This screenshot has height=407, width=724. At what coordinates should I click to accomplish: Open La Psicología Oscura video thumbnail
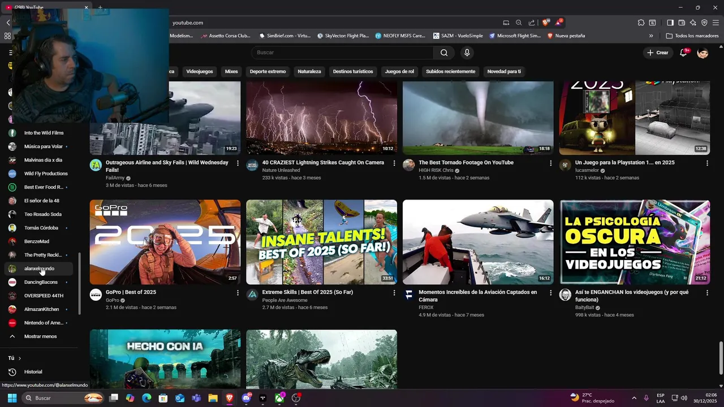click(x=635, y=242)
